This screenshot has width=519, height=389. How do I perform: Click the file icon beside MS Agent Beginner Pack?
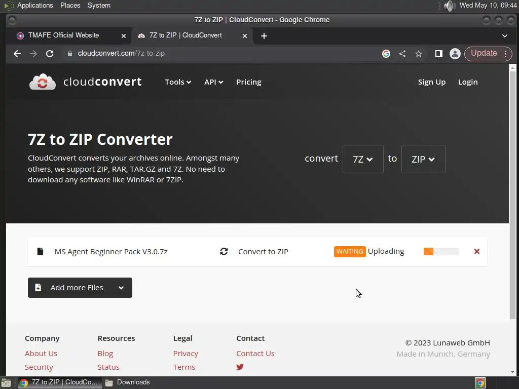click(40, 251)
